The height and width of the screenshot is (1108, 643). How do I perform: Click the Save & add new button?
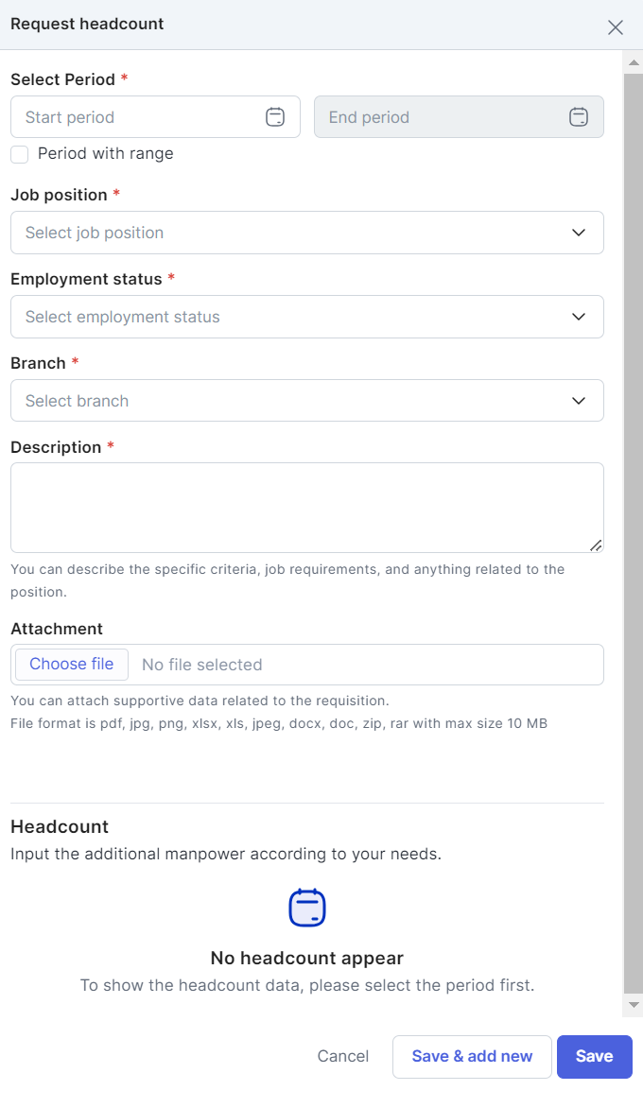click(x=472, y=1056)
